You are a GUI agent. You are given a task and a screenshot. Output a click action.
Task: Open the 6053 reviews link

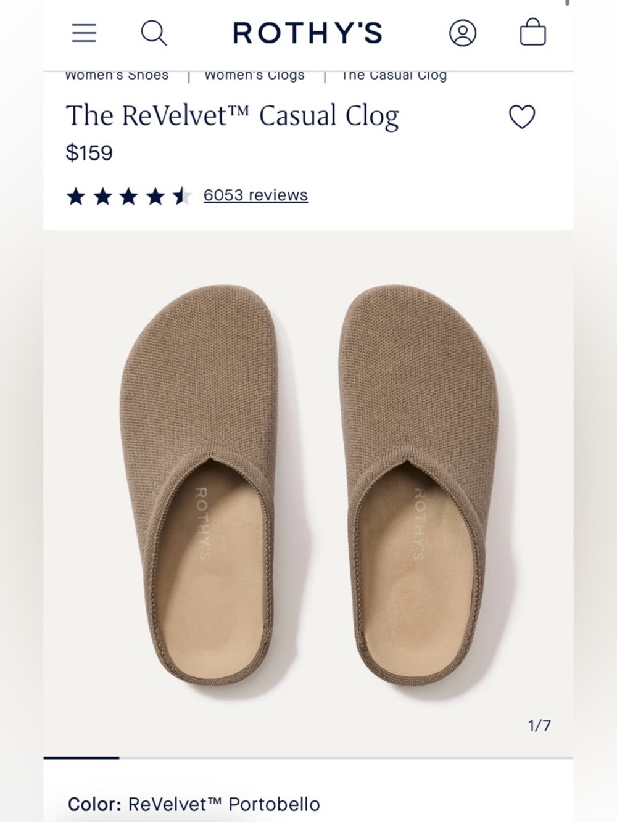tap(255, 195)
